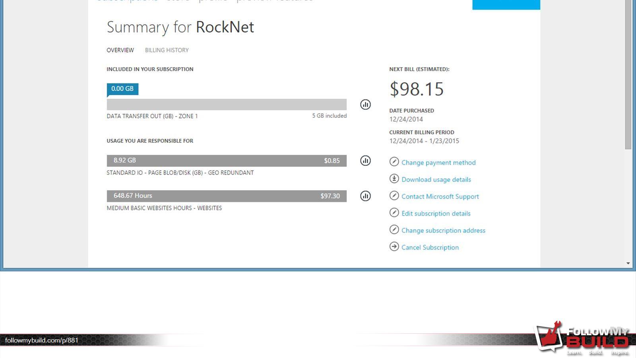Click the 0.00 GB usage marker label
Image resolution: width=636 pixels, height=358 pixels.
[x=122, y=89]
